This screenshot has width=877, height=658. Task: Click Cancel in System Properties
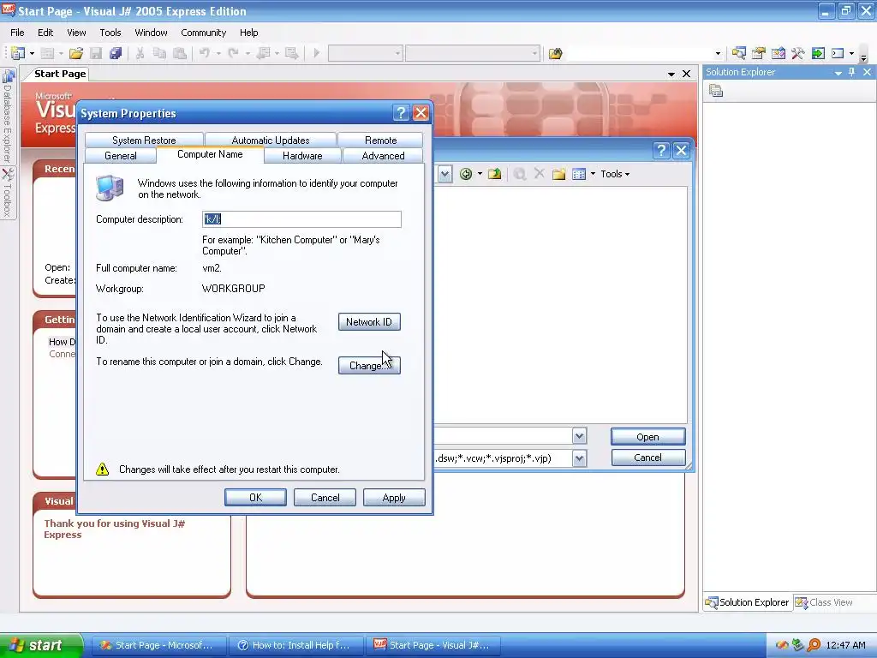click(325, 498)
